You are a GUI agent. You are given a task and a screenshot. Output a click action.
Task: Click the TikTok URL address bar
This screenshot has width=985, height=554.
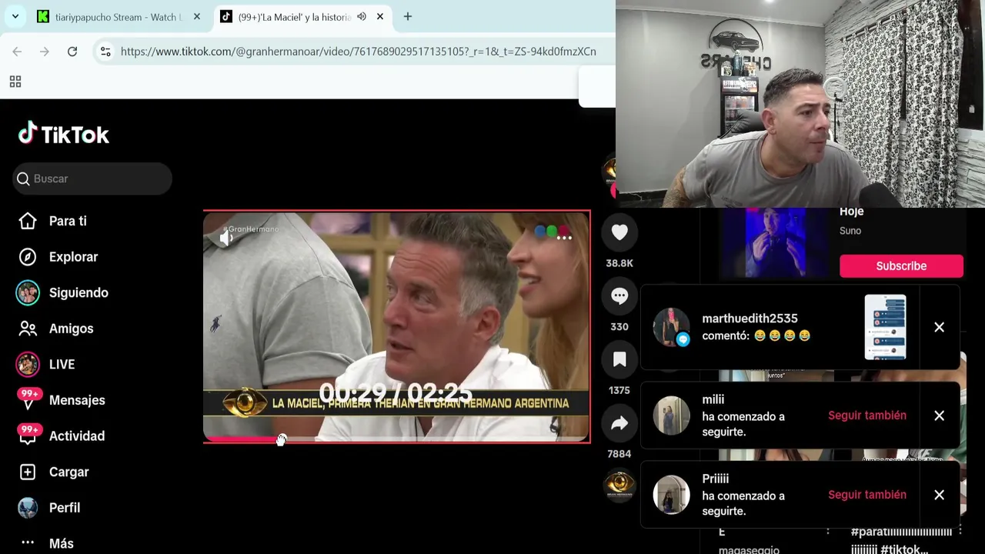359,52
